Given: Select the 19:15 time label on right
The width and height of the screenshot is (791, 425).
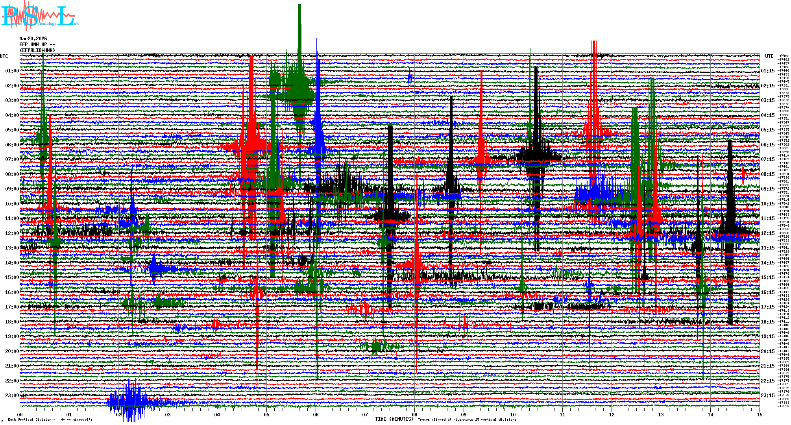Looking at the screenshot, I should click(767, 336).
